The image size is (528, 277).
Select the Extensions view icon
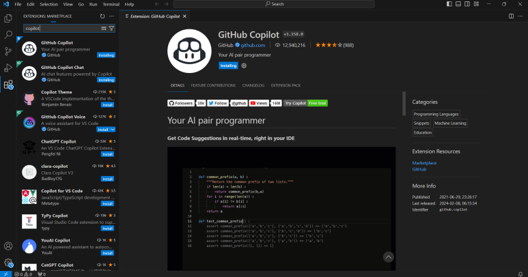click(8, 85)
